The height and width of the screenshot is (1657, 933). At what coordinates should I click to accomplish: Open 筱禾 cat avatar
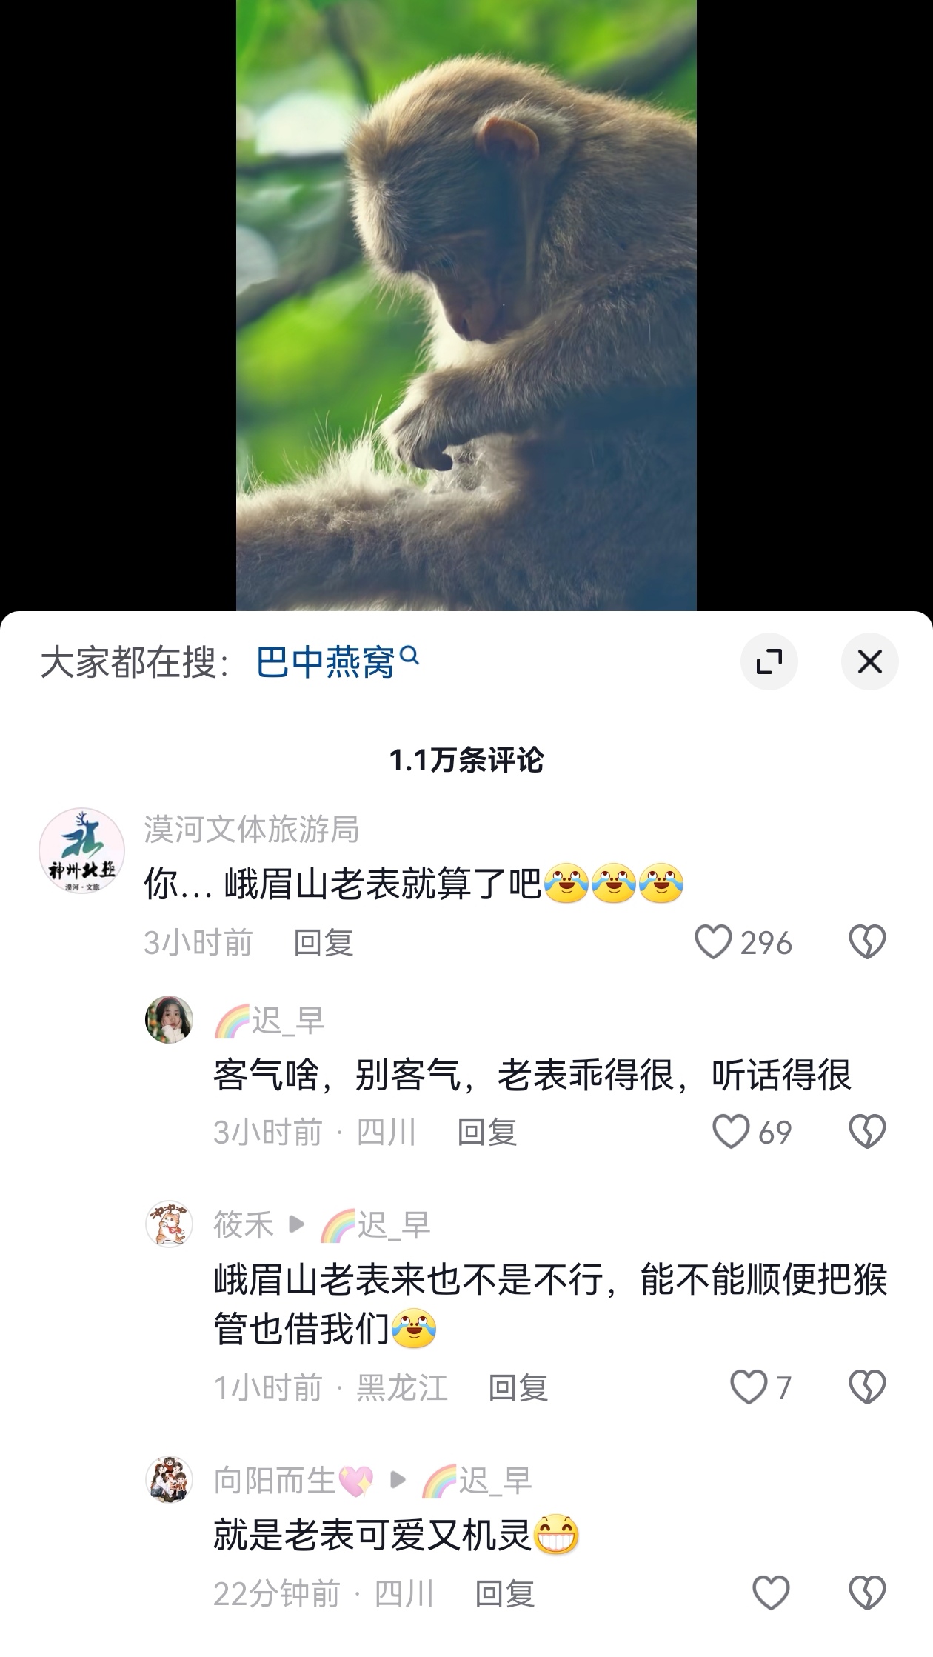point(169,1224)
